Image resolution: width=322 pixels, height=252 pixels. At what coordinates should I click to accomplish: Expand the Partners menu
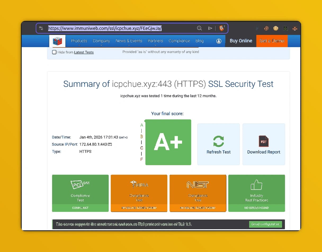155,41
